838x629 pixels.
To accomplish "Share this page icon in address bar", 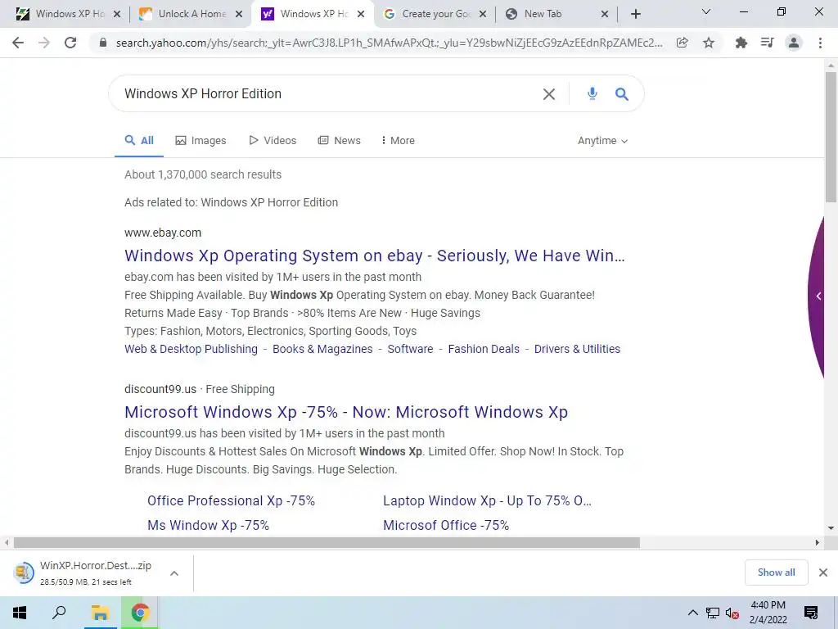I will tap(682, 43).
